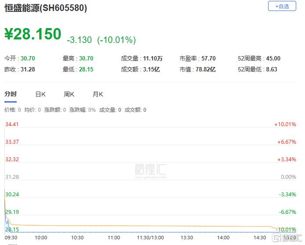Viewport: 305px width, 245px height.
Task: Select the 11:30/13:00 time axis marker
Action: (150, 238)
